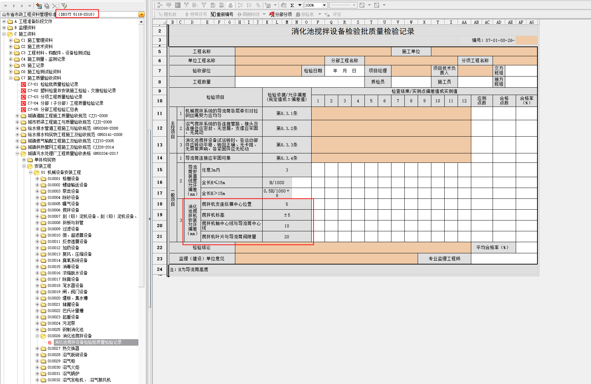591x384 pixels.
Task: Click the 平均合格率（%） value cell
Action: (527, 248)
